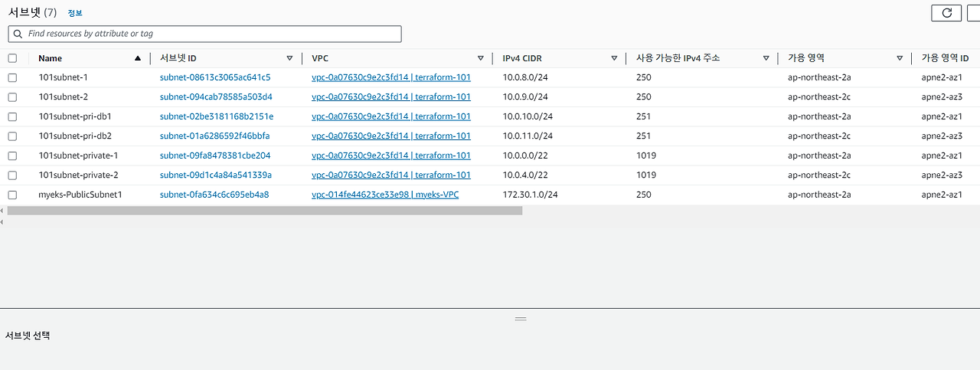Click the partially visible button beside refresh
This screenshot has height=370, width=980.
point(974,12)
